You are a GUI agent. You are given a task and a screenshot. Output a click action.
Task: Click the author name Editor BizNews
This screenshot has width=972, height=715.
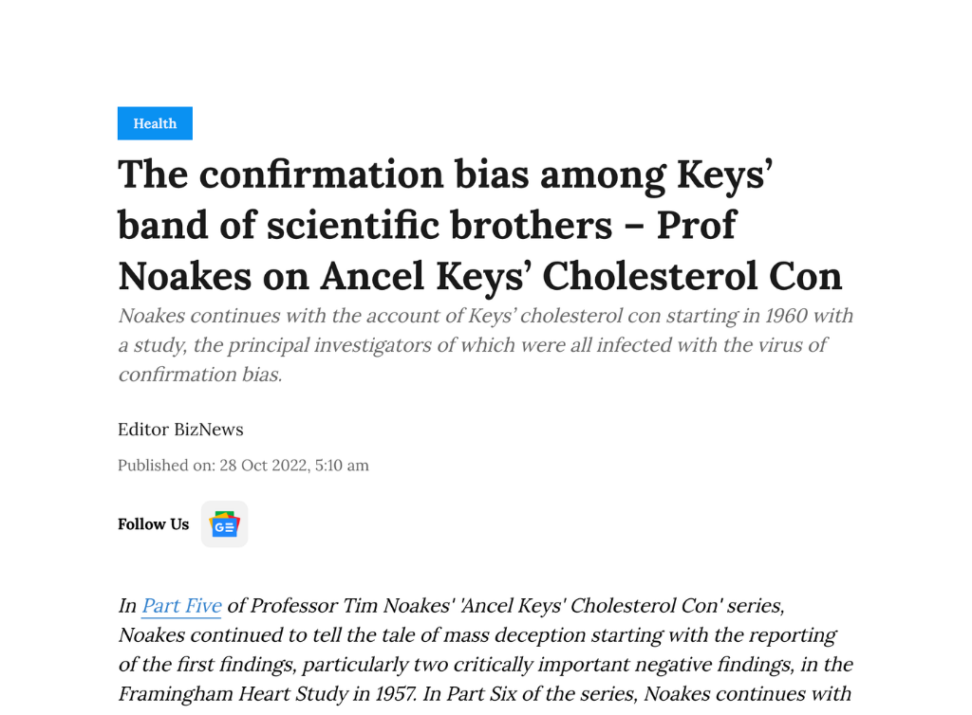[x=180, y=430]
